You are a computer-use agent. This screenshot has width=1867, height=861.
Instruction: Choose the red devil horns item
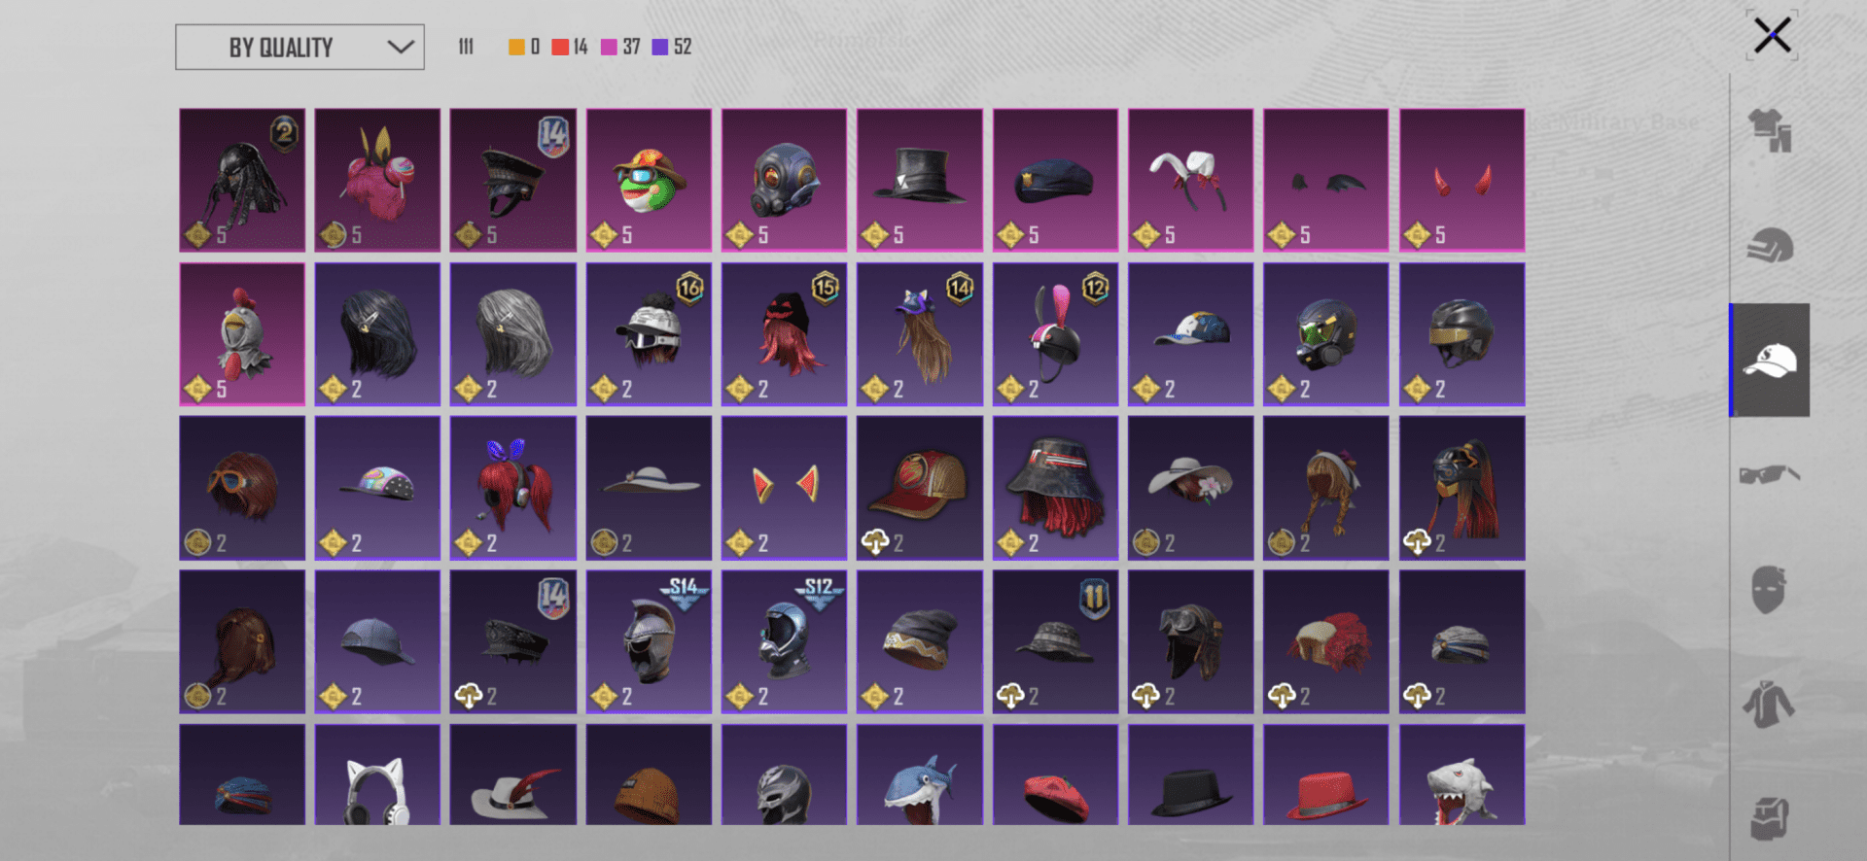[x=1462, y=180]
